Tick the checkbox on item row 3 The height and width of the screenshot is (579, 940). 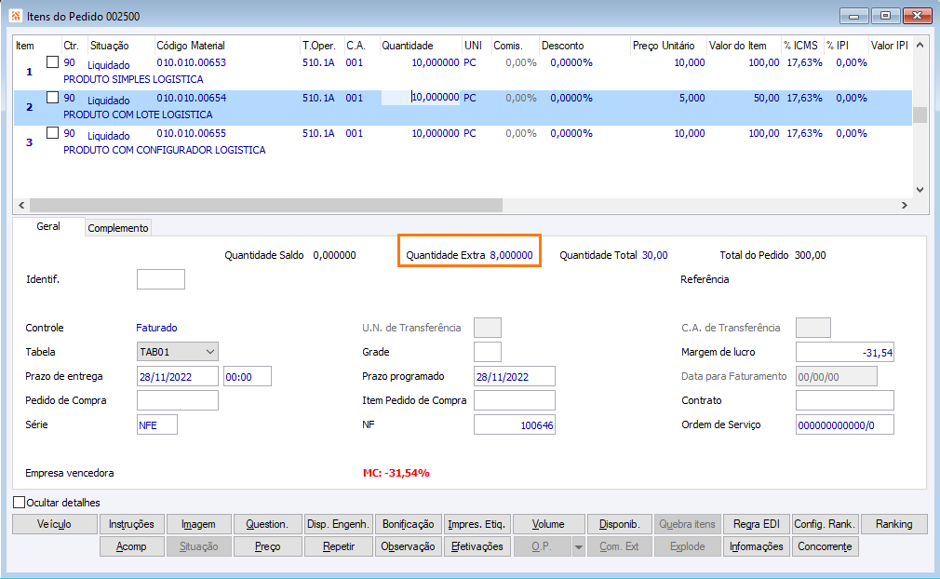(53, 132)
